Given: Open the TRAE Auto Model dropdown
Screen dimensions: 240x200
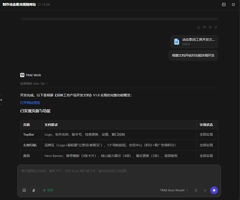Looking at the screenshot, I should pyautogui.click(x=174, y=190).
